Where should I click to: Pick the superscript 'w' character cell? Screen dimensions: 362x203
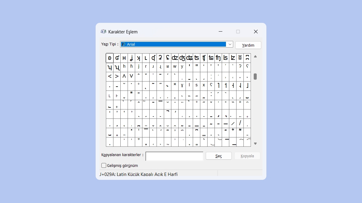point(175,67)
